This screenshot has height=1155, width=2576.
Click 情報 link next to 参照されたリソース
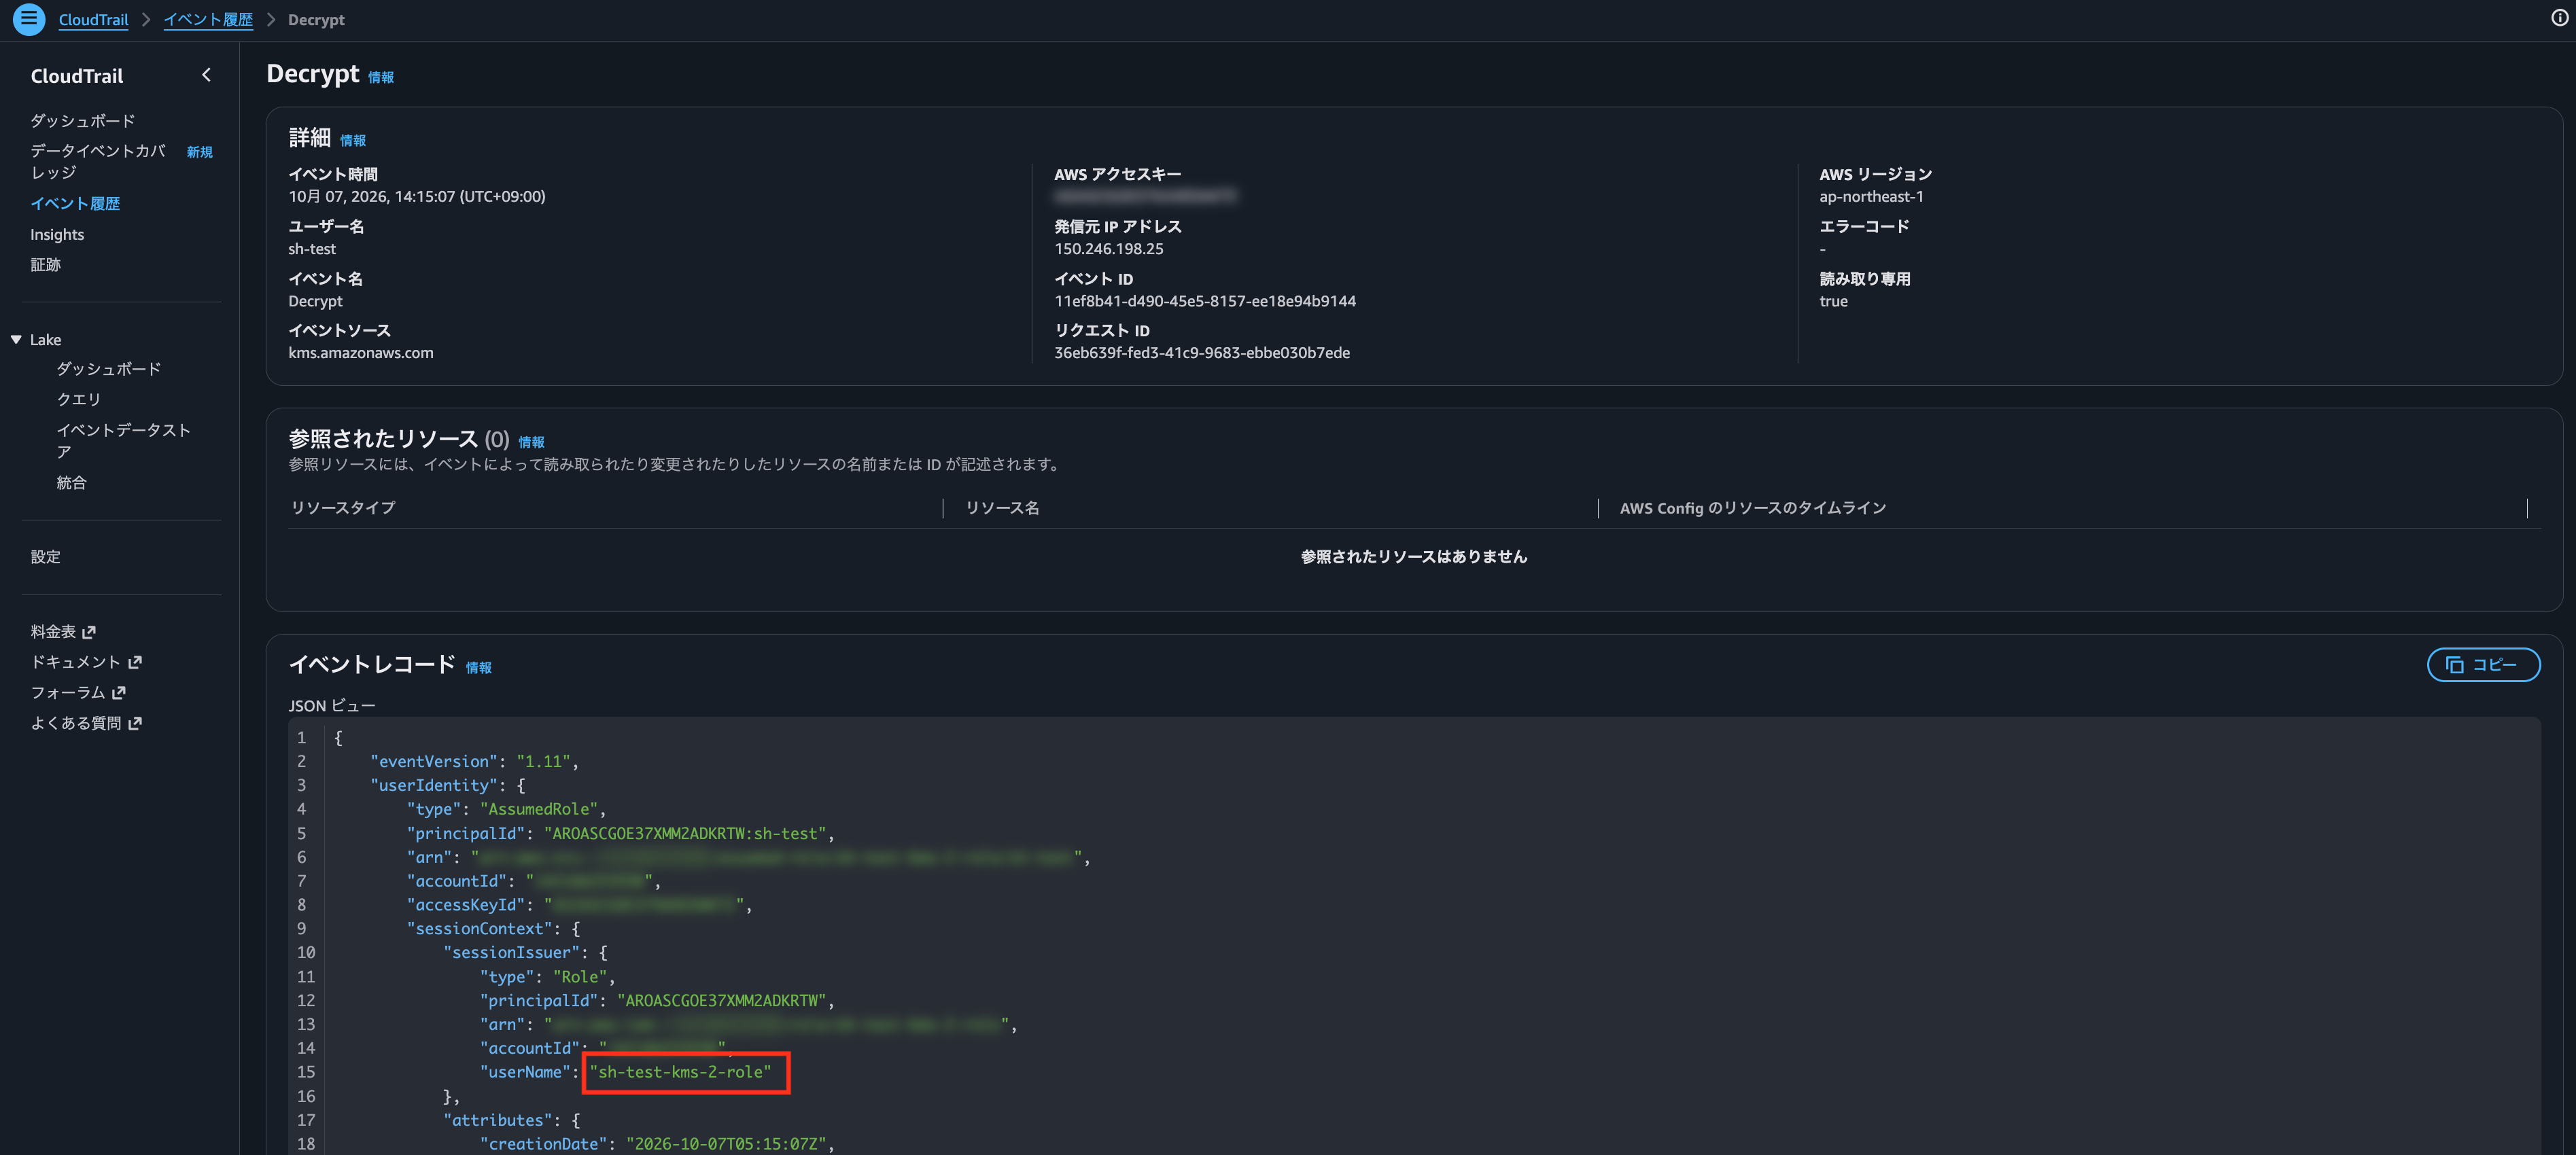[x=531, y=442]
